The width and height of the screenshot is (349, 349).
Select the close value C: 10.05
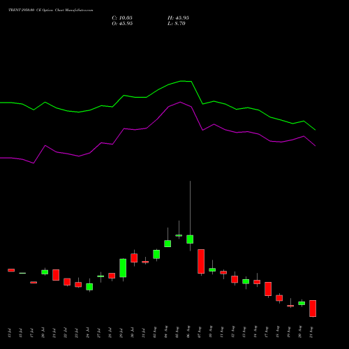[x=122, y=18]
